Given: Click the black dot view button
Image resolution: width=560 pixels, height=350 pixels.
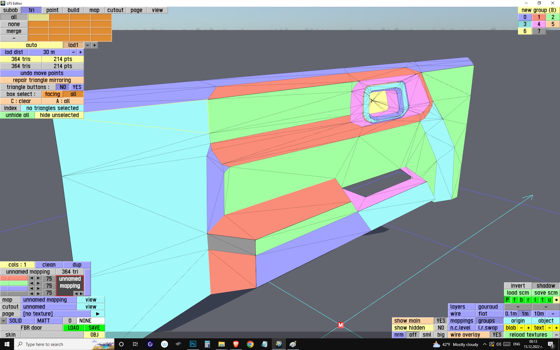Looking at the screenshot, I should pyautogui.click(x=556, y=300).
